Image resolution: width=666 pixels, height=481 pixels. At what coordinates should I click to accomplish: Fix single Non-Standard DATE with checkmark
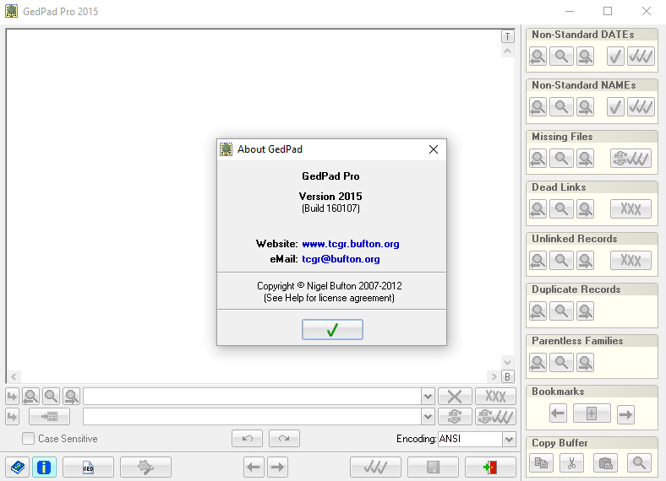615,57
